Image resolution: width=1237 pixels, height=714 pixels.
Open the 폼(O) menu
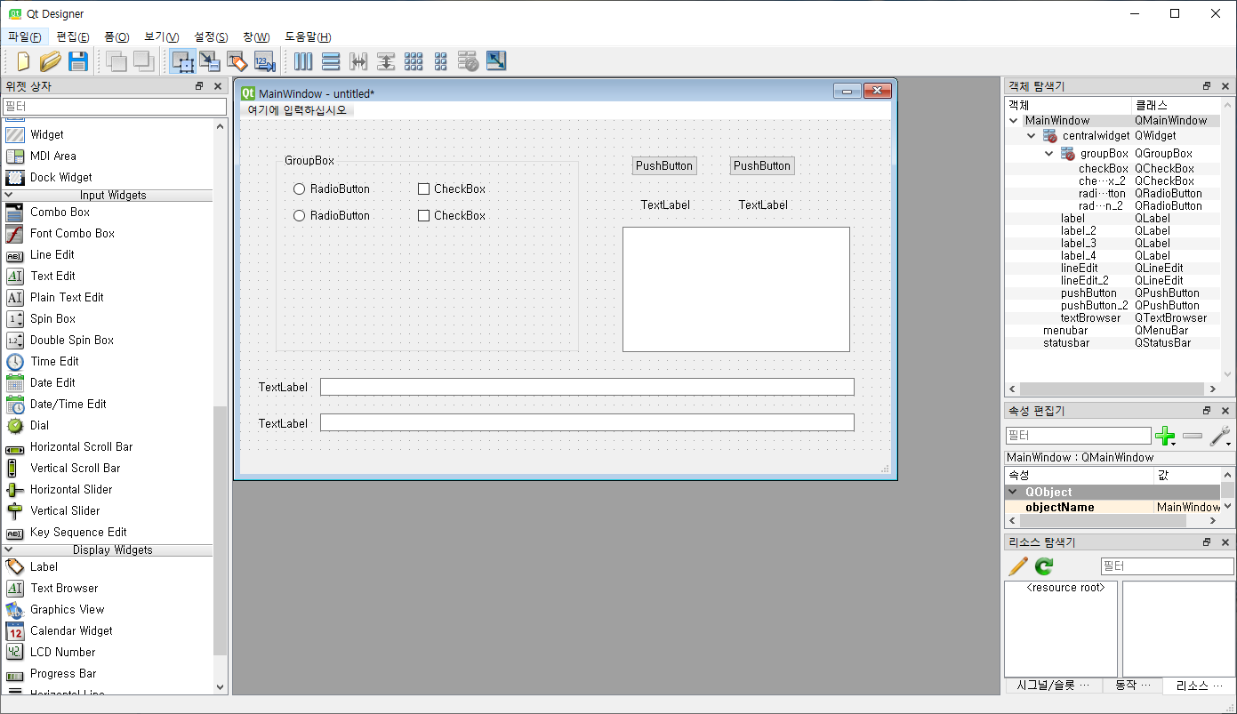pos(116,36)
